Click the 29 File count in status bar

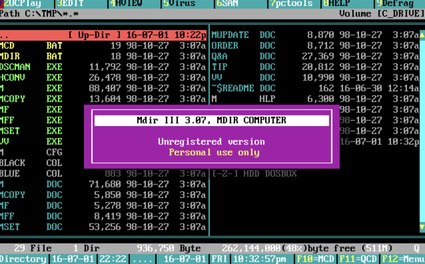coord(33,248)
